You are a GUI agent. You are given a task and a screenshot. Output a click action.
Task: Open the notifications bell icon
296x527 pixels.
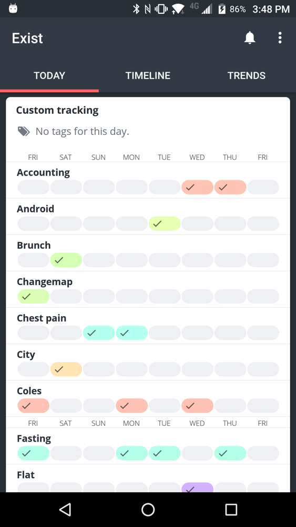[250, 37]
